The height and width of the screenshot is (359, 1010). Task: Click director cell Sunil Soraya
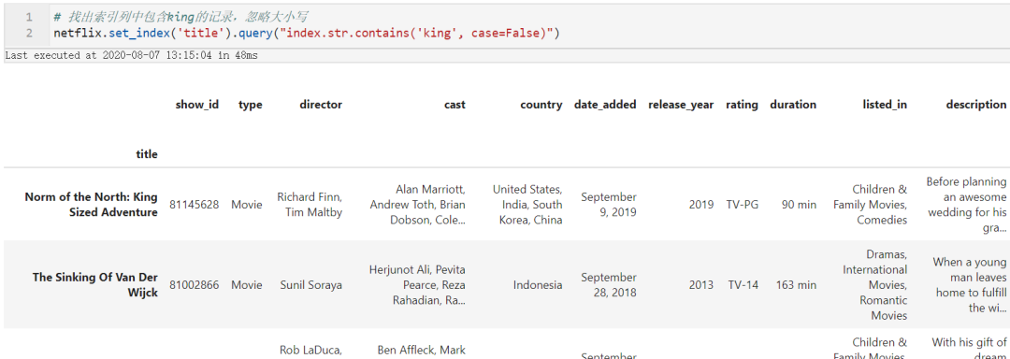(x=311, y=284)
